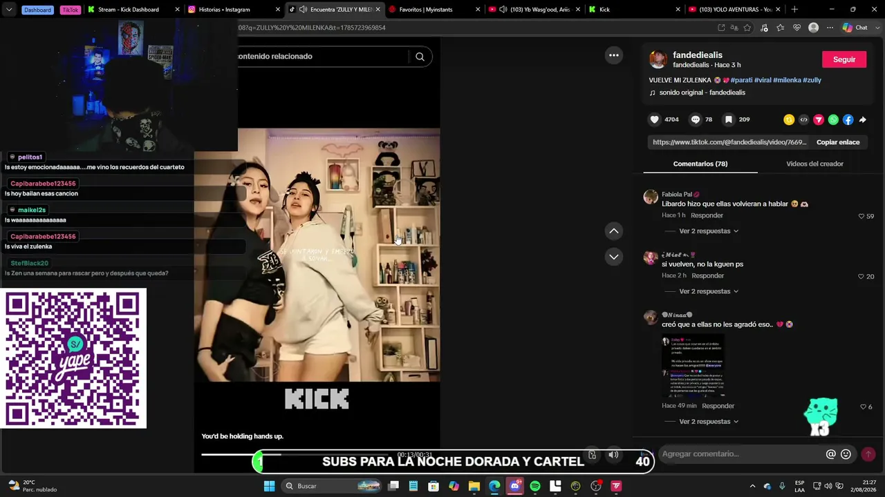The image size is (885, 497).
Task: Switch to Stream - Kick Dashboard tab
Action: 133,10
